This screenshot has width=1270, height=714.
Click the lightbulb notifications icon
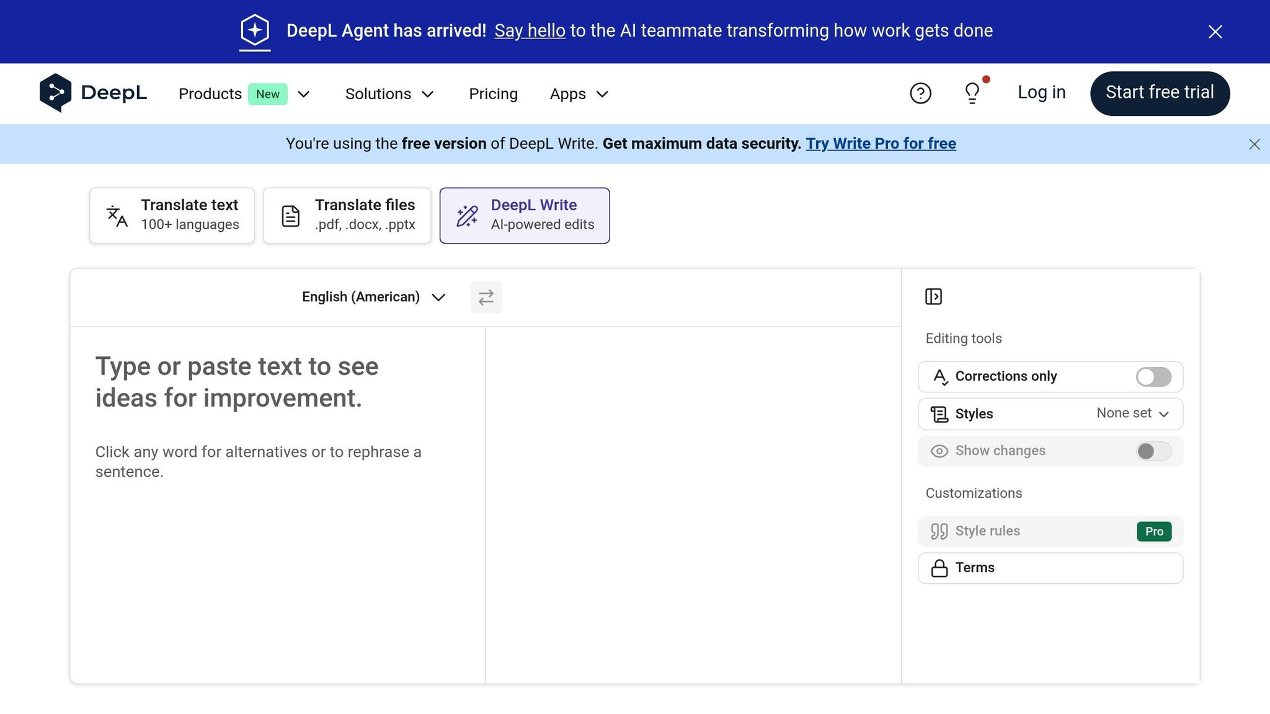972,94
